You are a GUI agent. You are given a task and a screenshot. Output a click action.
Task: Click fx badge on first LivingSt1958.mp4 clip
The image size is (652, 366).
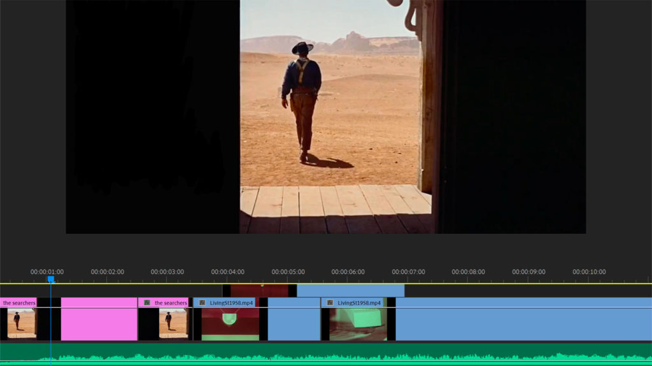202,303
